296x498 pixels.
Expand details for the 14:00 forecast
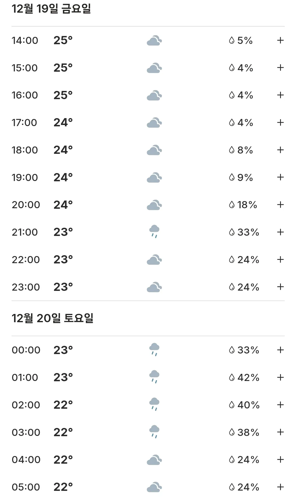coord(280,40)
